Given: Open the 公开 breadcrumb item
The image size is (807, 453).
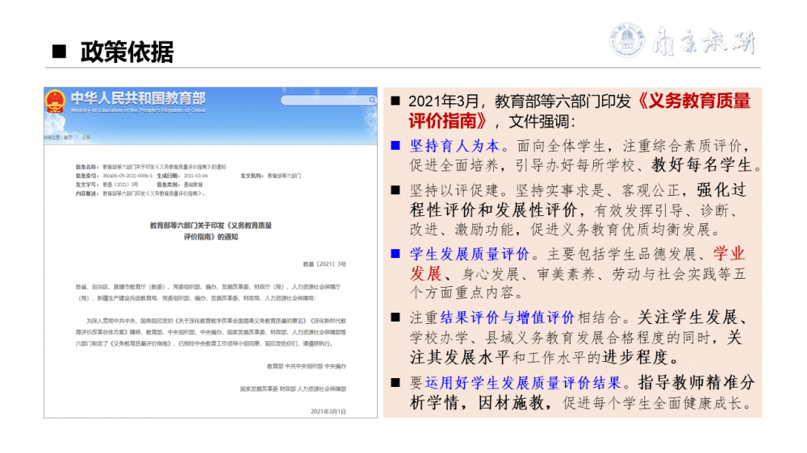Looking at the screenshot, I should [x=85, y=138].
